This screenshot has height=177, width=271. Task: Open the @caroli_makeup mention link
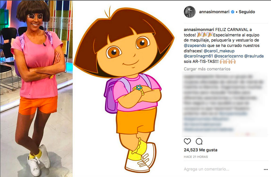tap(219, 51)
